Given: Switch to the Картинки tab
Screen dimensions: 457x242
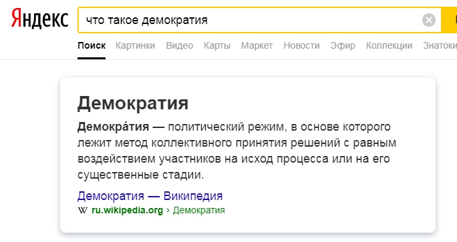Looking at the screenshot, I should point(135,45).
